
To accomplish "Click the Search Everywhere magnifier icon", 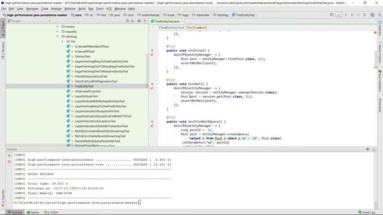I will 380,15.
